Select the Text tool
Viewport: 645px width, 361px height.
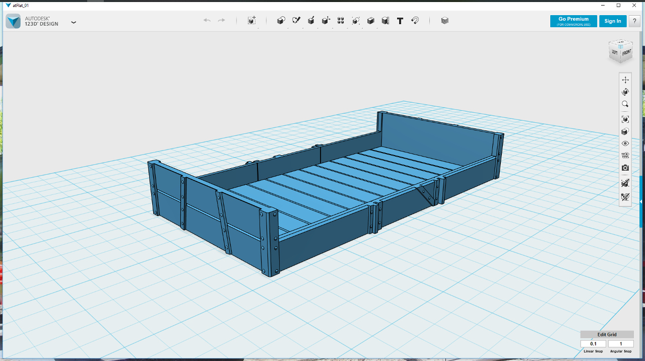(400, 21)
